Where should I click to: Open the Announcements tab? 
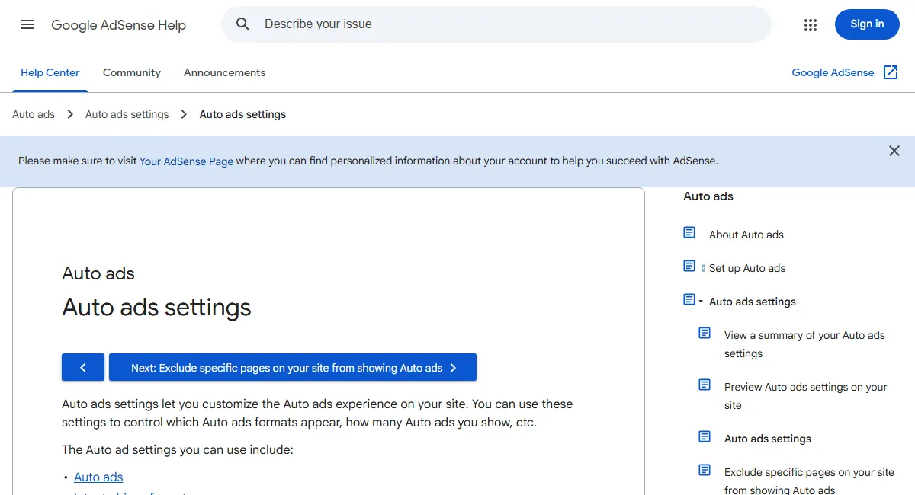[x=225, y=72]
